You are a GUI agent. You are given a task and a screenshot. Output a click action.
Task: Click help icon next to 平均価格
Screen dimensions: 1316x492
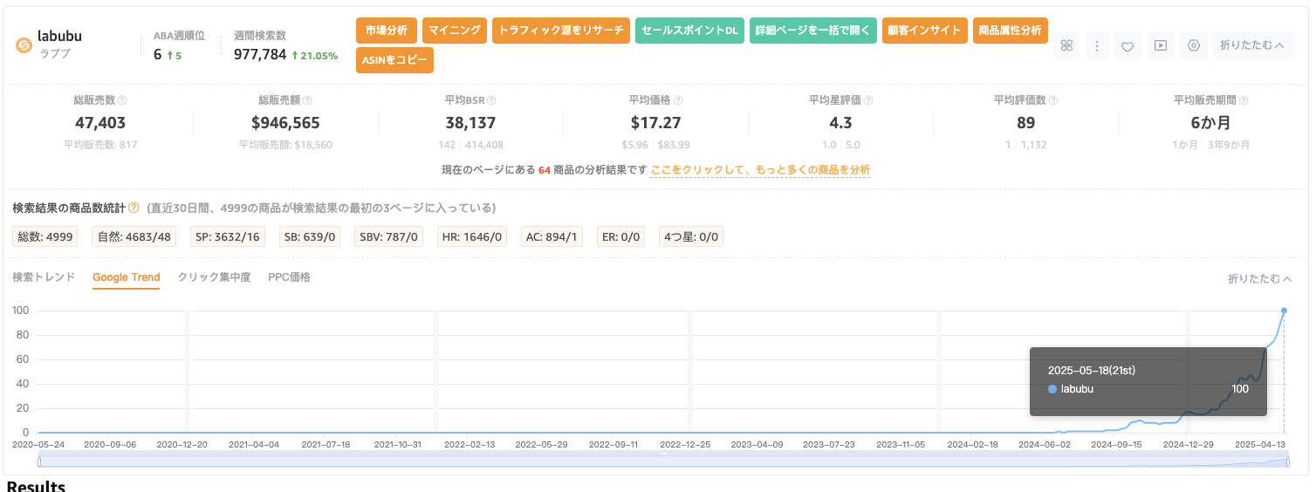click(x=678, y=100)
